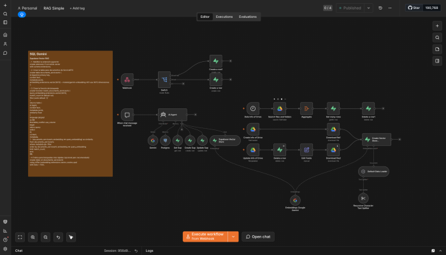This screenshot has height=255, width=446.
Task: Toggle the left sidebar panel icon
Action: [5, 22]
